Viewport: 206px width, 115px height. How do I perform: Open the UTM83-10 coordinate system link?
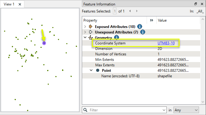pos(166,43)
